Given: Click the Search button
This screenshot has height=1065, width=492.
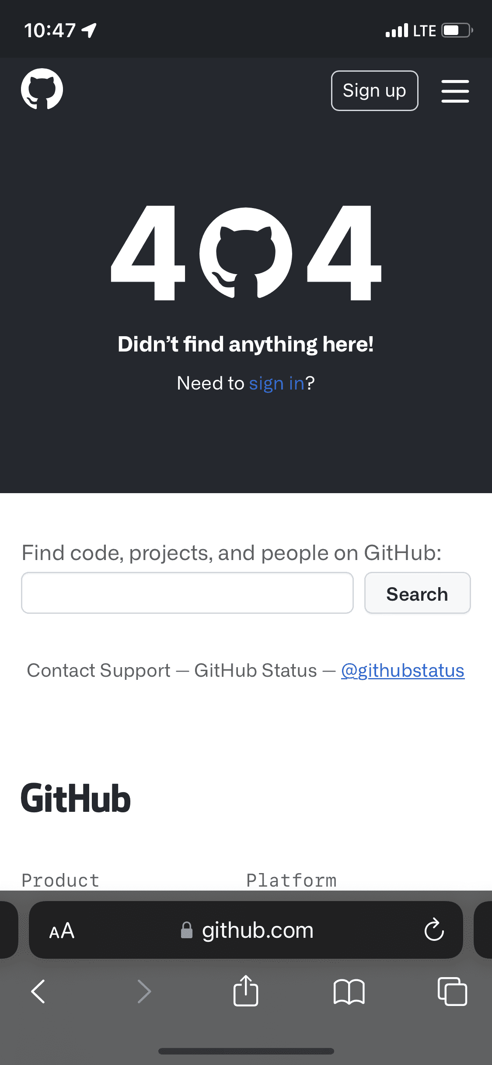Looking at the screenshot, I should pos(417,593).
